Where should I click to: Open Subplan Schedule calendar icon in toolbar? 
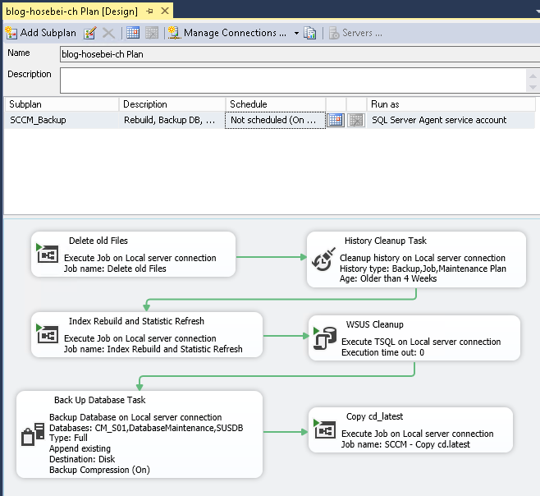point(133,33)
